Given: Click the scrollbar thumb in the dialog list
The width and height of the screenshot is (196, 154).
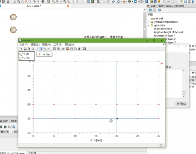Looking at the screenshot, I should pos(184,93).
